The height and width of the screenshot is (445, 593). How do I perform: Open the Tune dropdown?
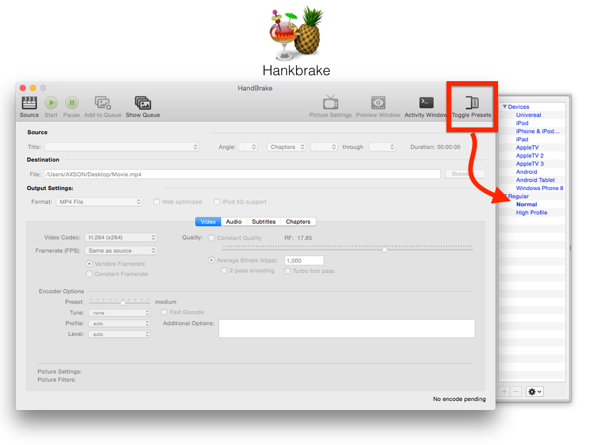(119, 313)
